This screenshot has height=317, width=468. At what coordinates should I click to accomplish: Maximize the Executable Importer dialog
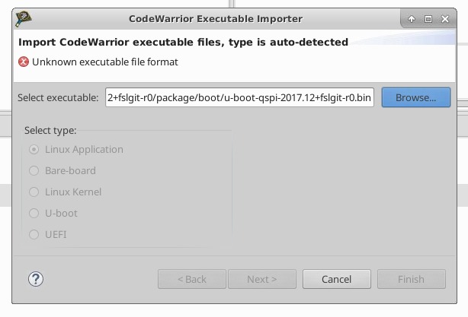pyautogui.click(x=428, y=18)
